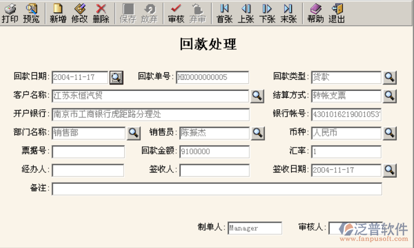Image resolution: width=414 pixels, height=248 pixels.
Task: Click the 回款日期 date field
Action: [80, 77]
